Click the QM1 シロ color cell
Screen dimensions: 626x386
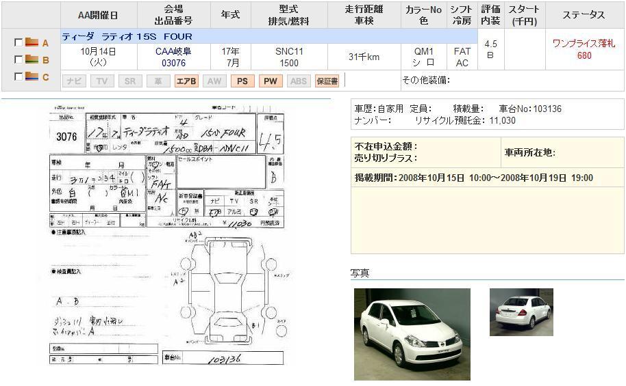(423, 57)
